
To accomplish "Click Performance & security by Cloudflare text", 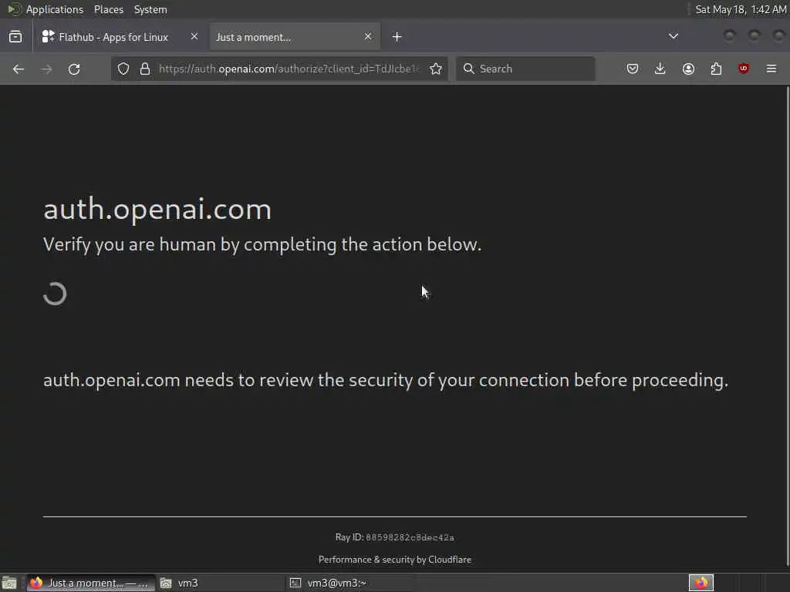I will coord(395,560).
